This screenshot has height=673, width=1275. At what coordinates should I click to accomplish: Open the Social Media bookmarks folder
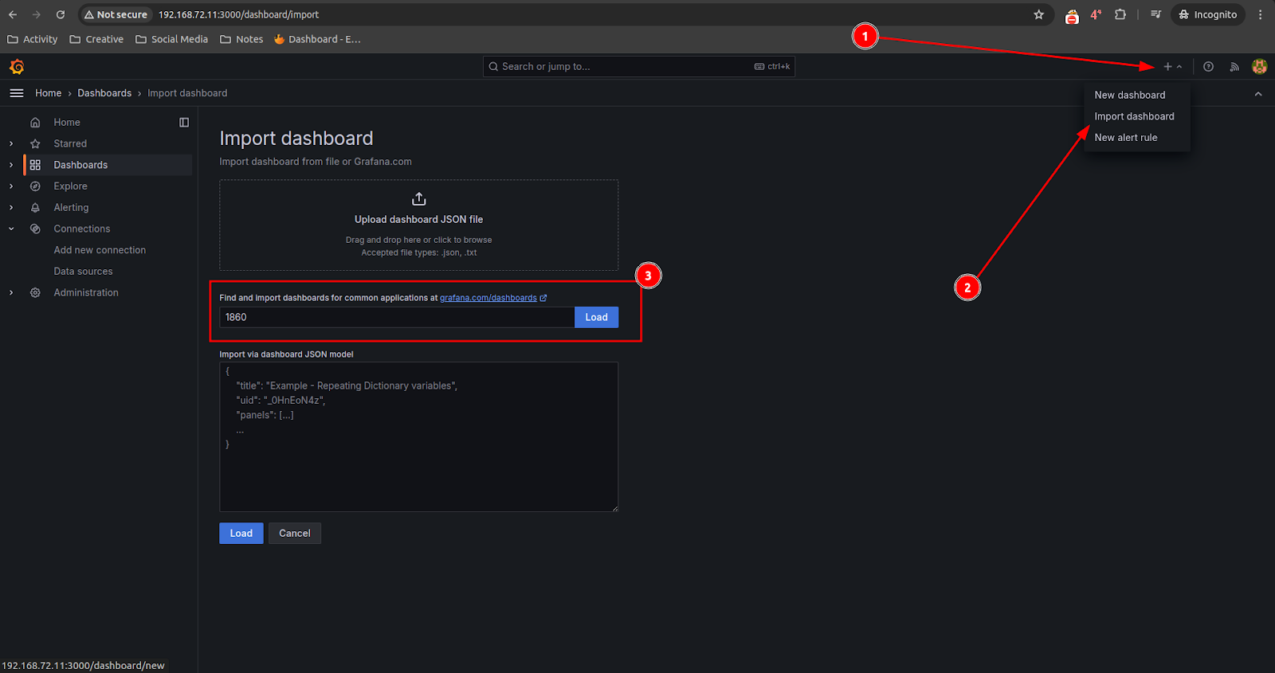click(171, 39)
